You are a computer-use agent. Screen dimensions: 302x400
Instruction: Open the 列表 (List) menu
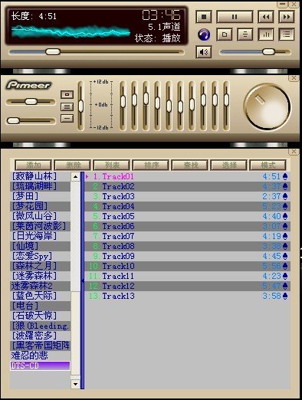click(x=112, y=166)
